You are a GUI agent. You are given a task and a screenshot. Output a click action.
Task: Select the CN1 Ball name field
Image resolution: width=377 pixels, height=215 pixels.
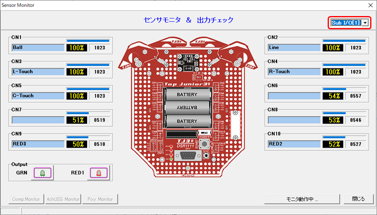pyautogui.click(x=38, y=48)
